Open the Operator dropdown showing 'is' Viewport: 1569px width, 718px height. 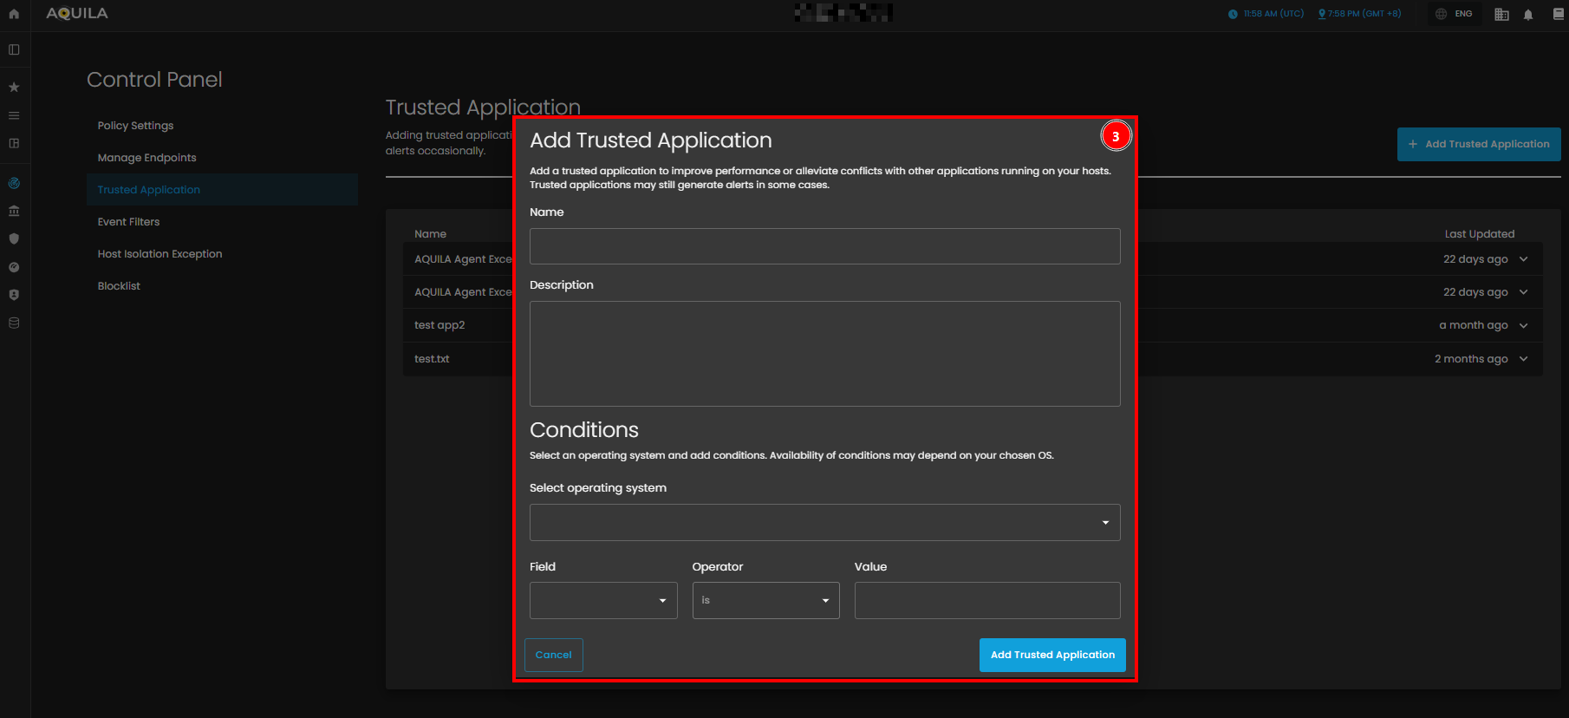[x=765, y=600]
